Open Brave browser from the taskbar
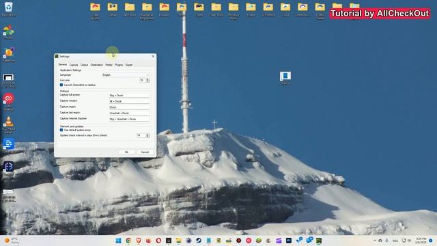Viewport: 437px width, 246px height. (x=139, y=241)
